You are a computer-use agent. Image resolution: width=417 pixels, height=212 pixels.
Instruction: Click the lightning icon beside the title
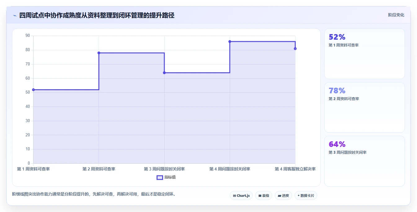coord(15,15)
